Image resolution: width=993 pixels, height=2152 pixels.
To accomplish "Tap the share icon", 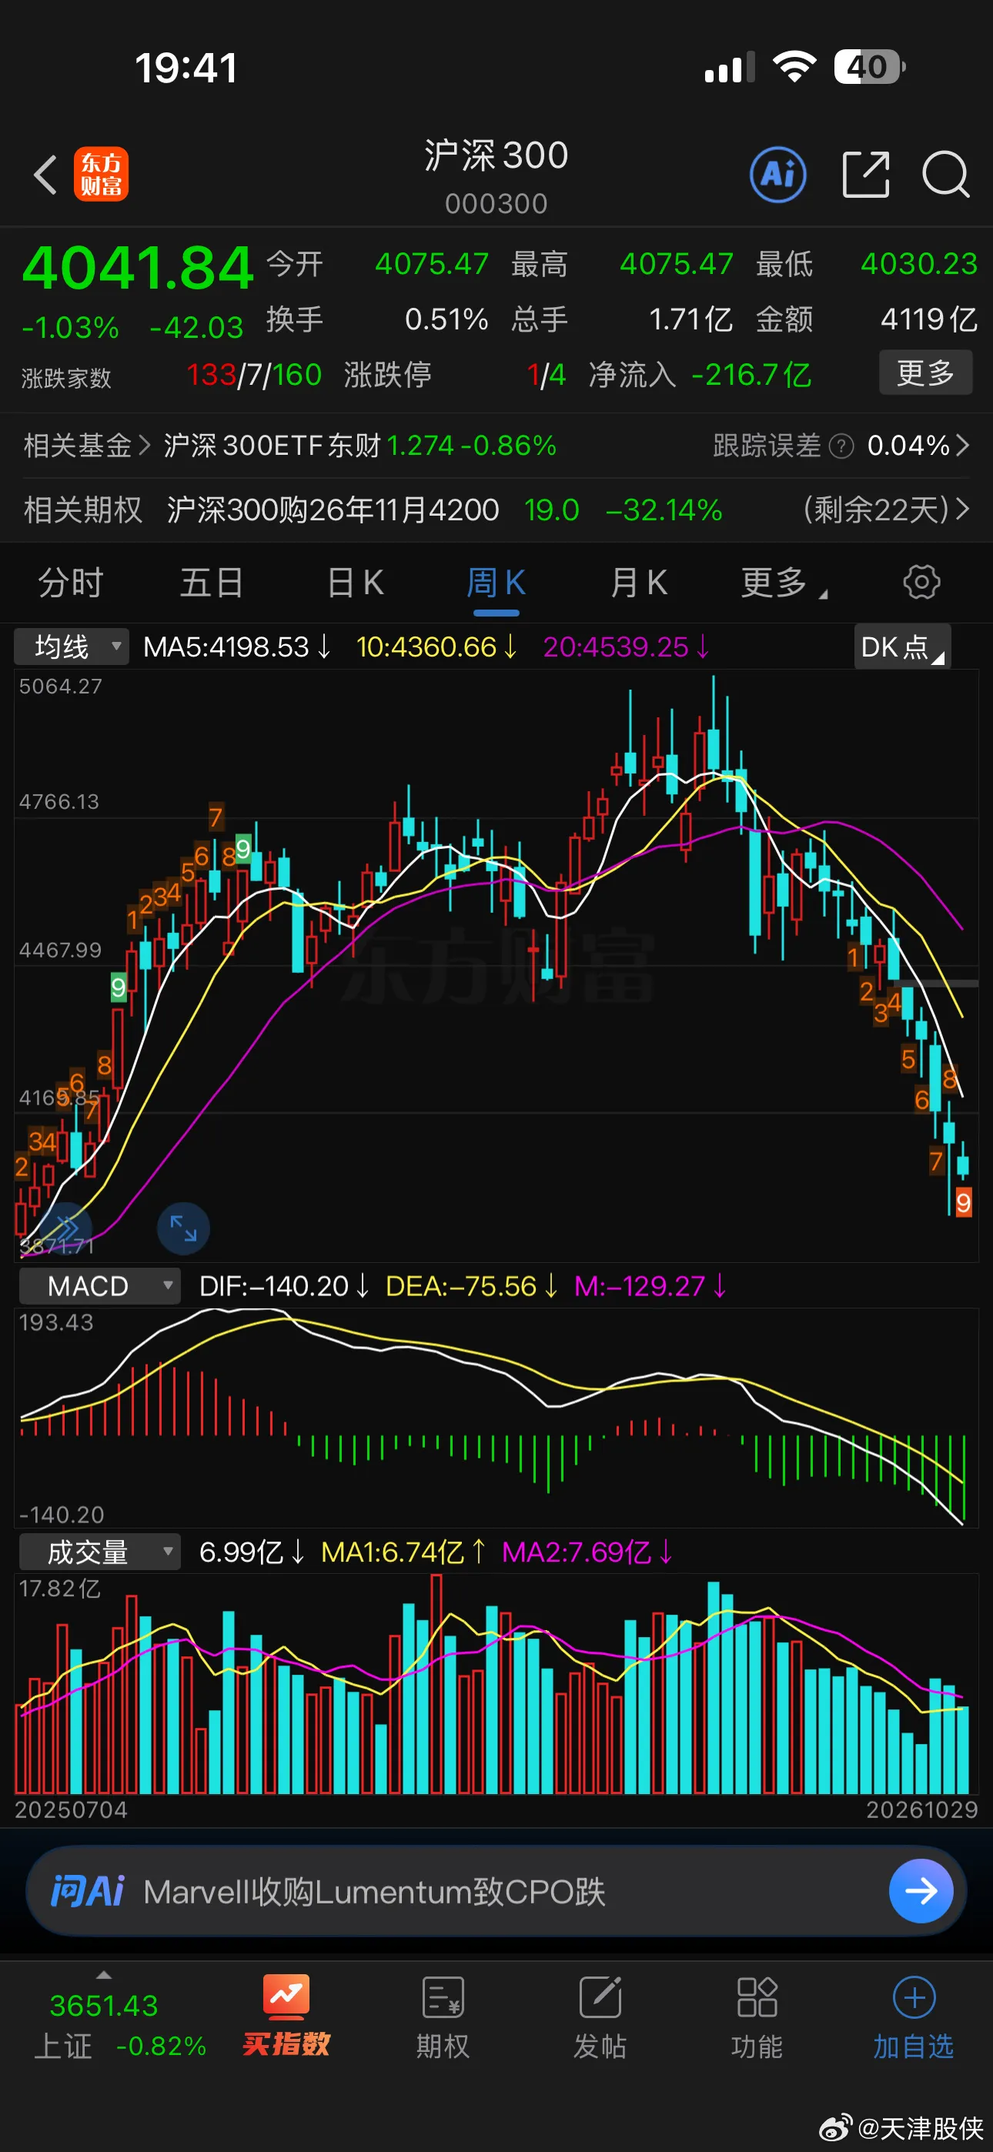I will pyautogui.click(x=865, y=175).
